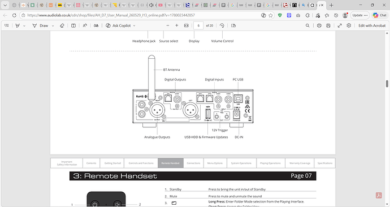
Task: Click the 'Digital Inputs' label
Action: [x=214, y=80]
